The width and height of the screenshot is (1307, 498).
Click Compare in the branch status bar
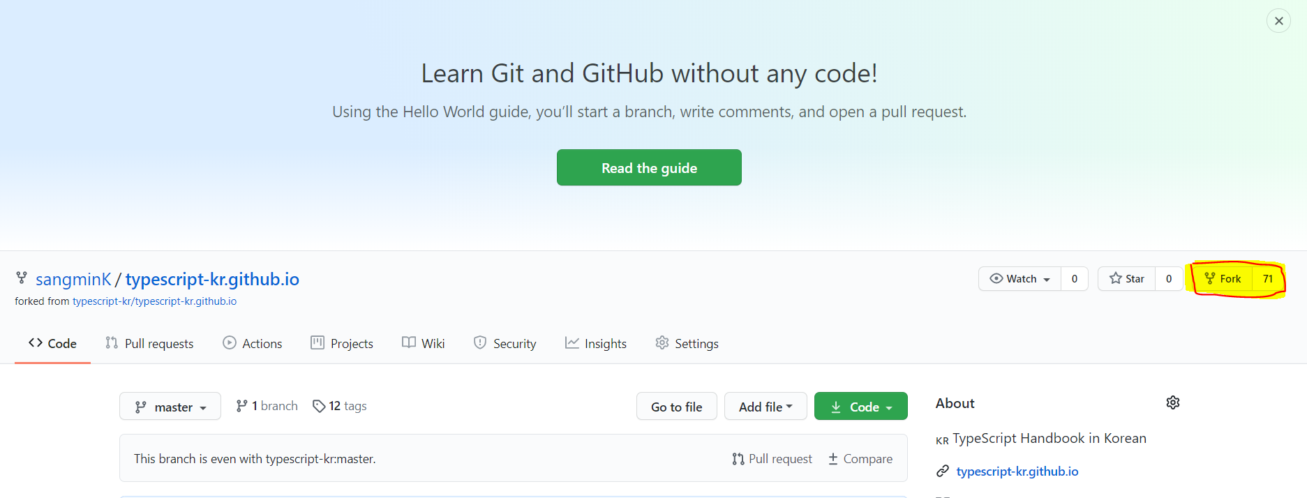click(860, 459)
